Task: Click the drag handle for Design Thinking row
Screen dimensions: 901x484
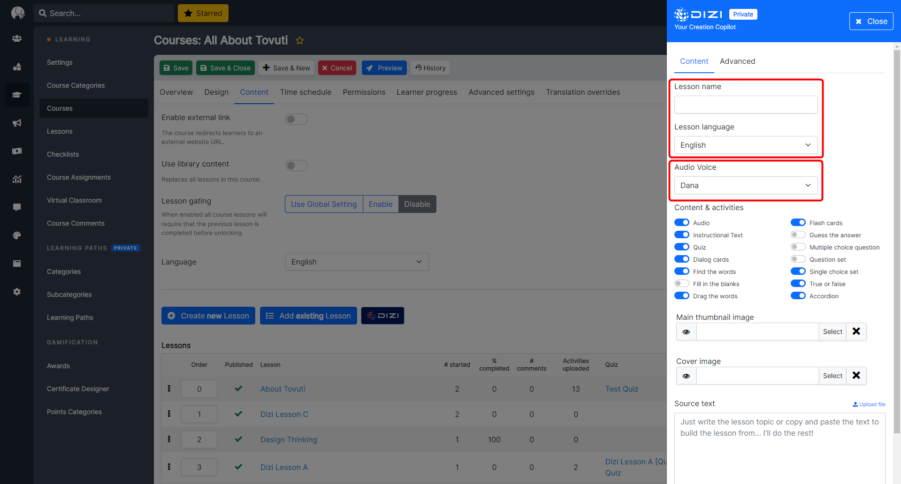Action: click(169, 439)
